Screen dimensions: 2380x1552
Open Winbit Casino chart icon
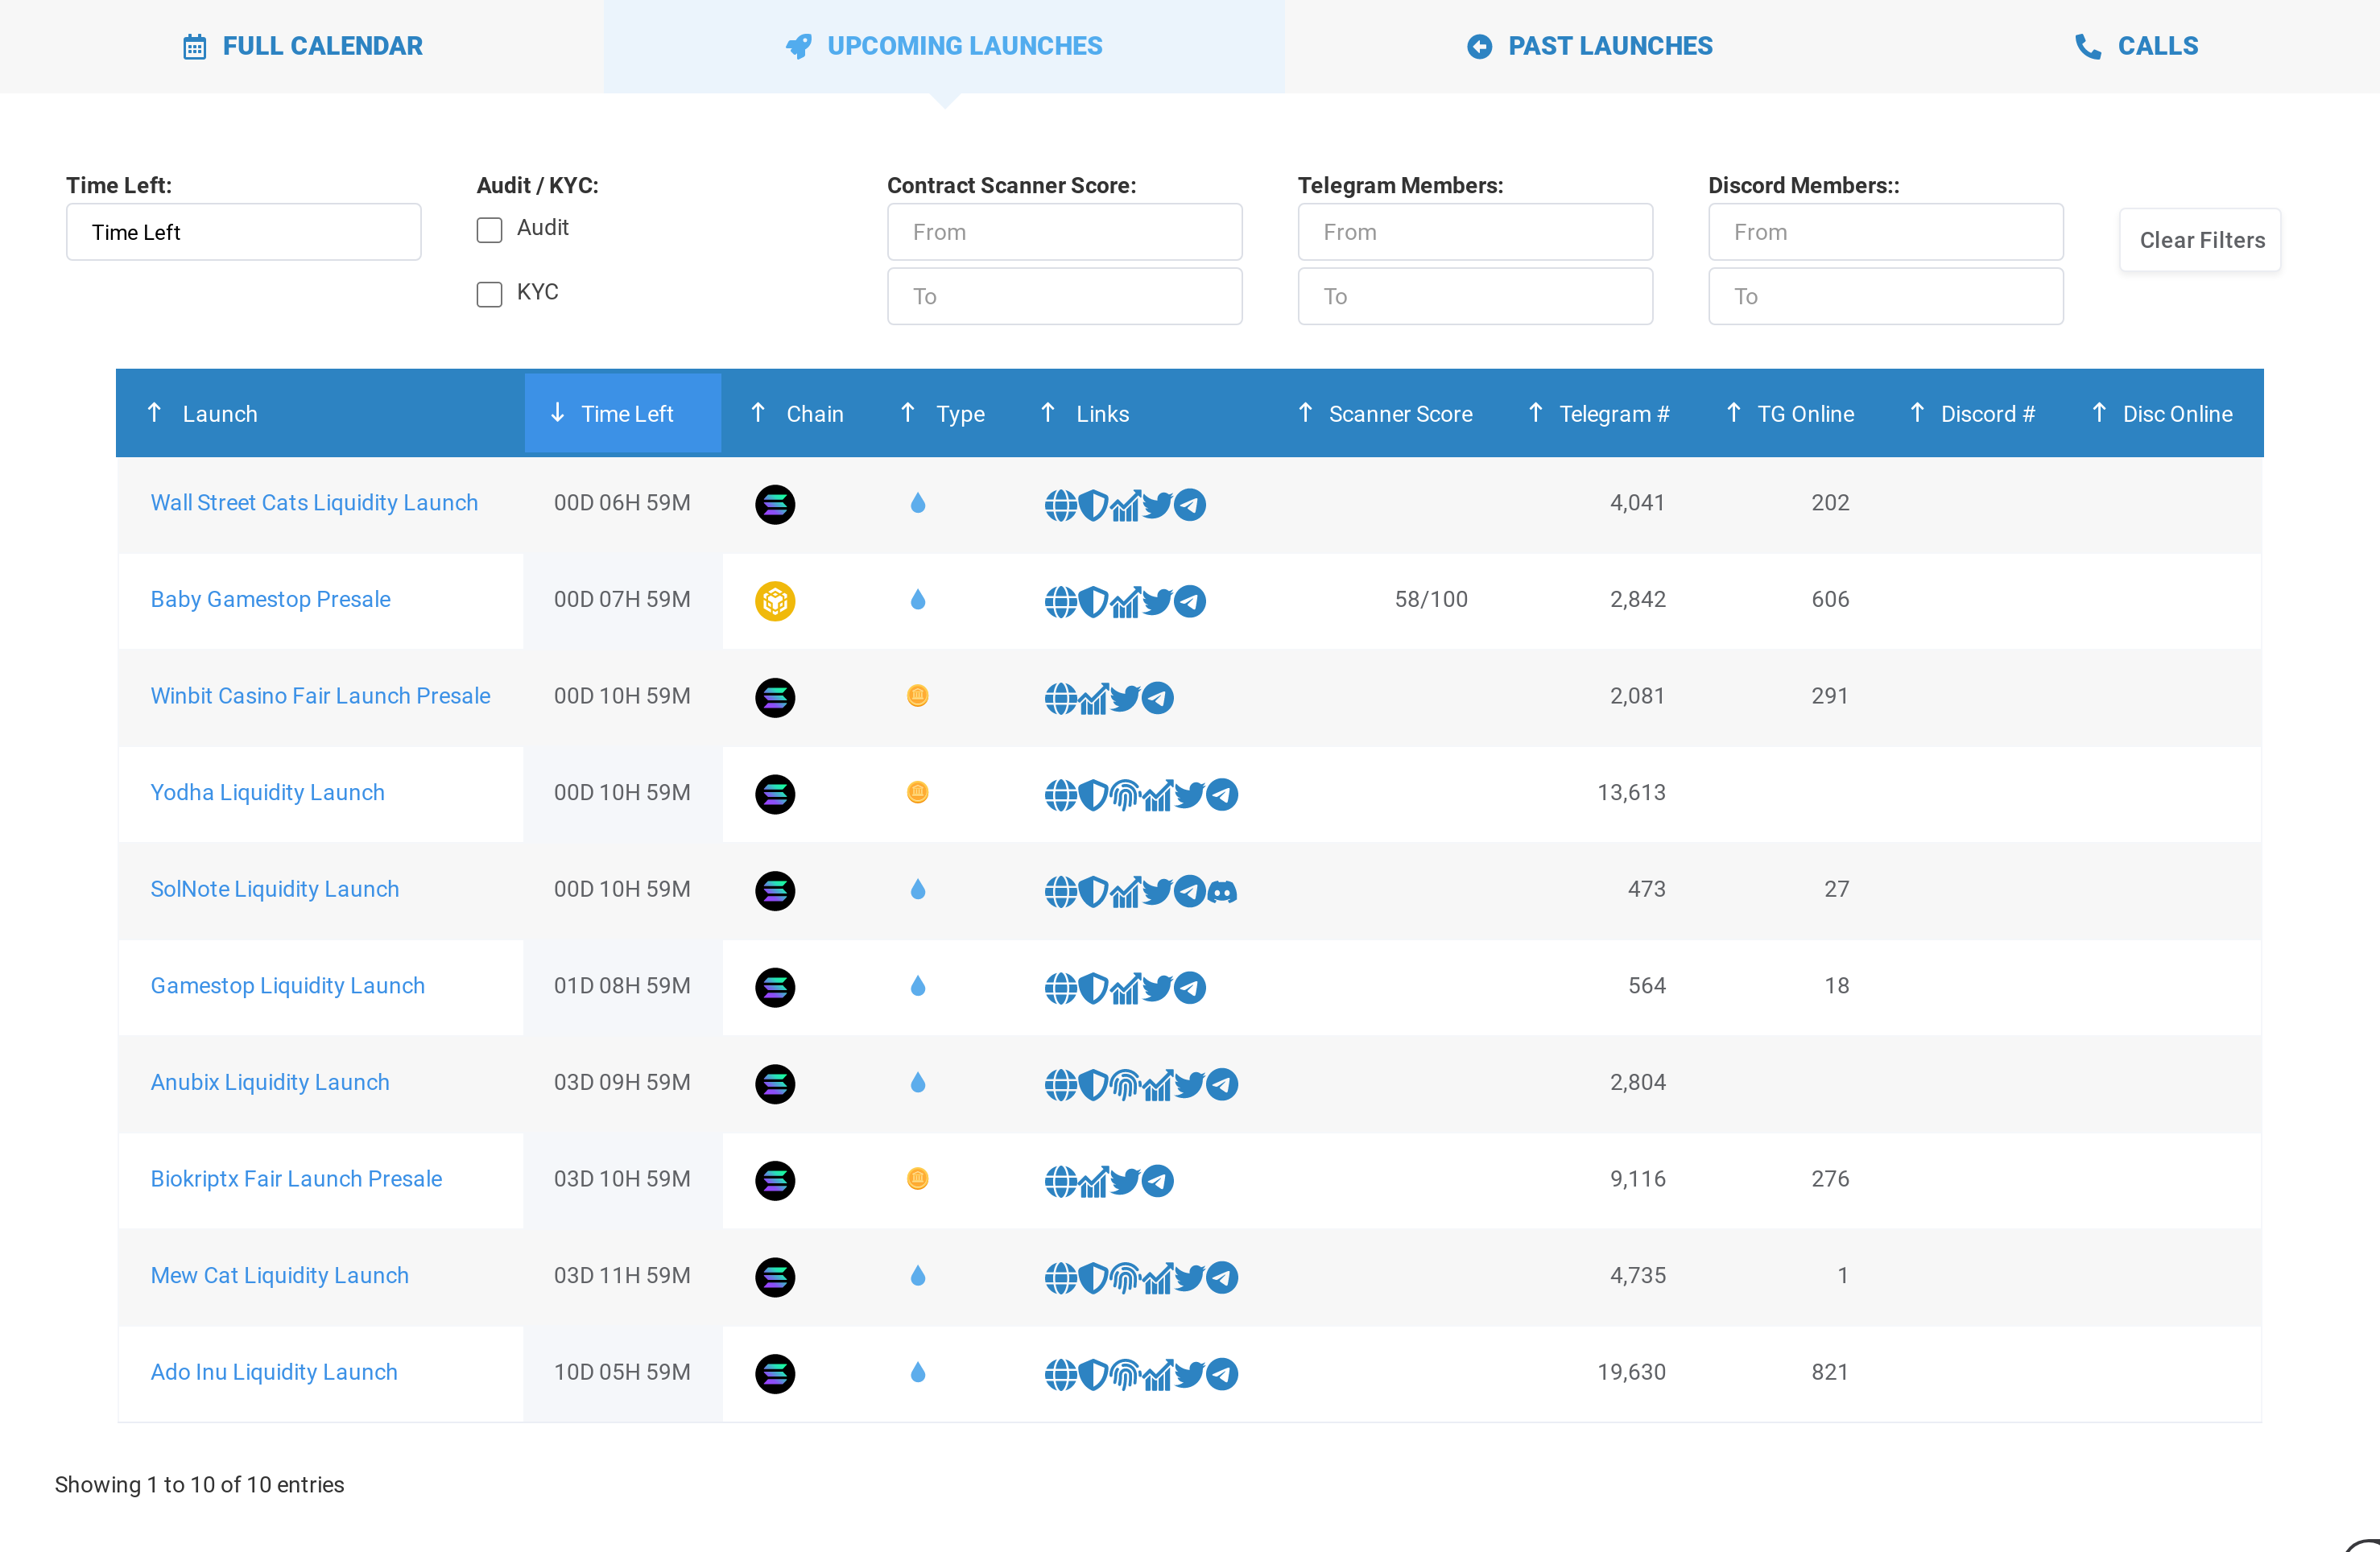1093,698
